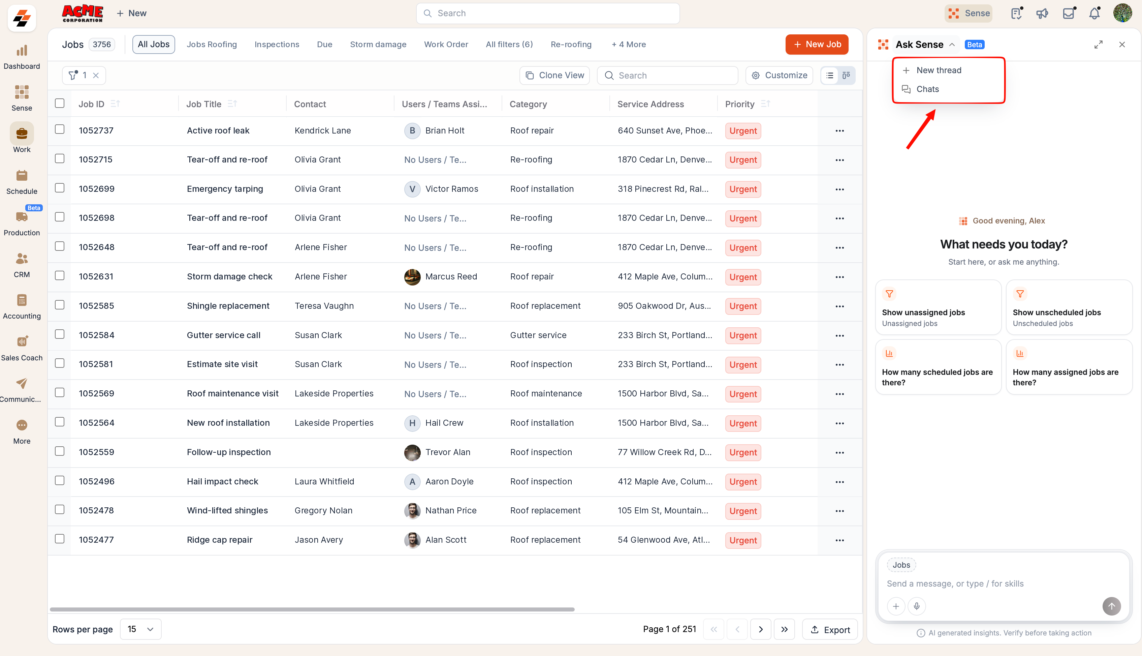
Task: Collapse the Ask Sense dropdown chevron
Action: pyautogui.click(x=952, y=44)
